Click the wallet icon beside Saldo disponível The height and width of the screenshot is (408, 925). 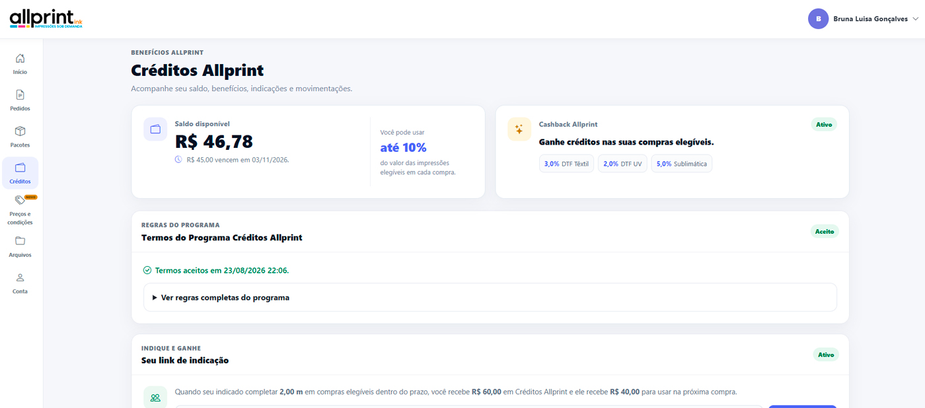(155, 129)
